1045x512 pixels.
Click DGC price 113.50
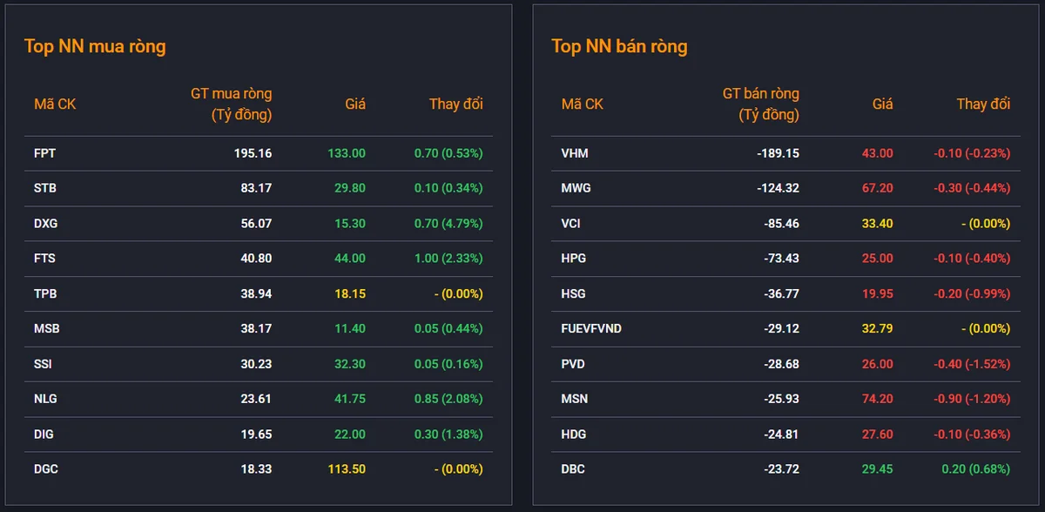pos(347,469)
